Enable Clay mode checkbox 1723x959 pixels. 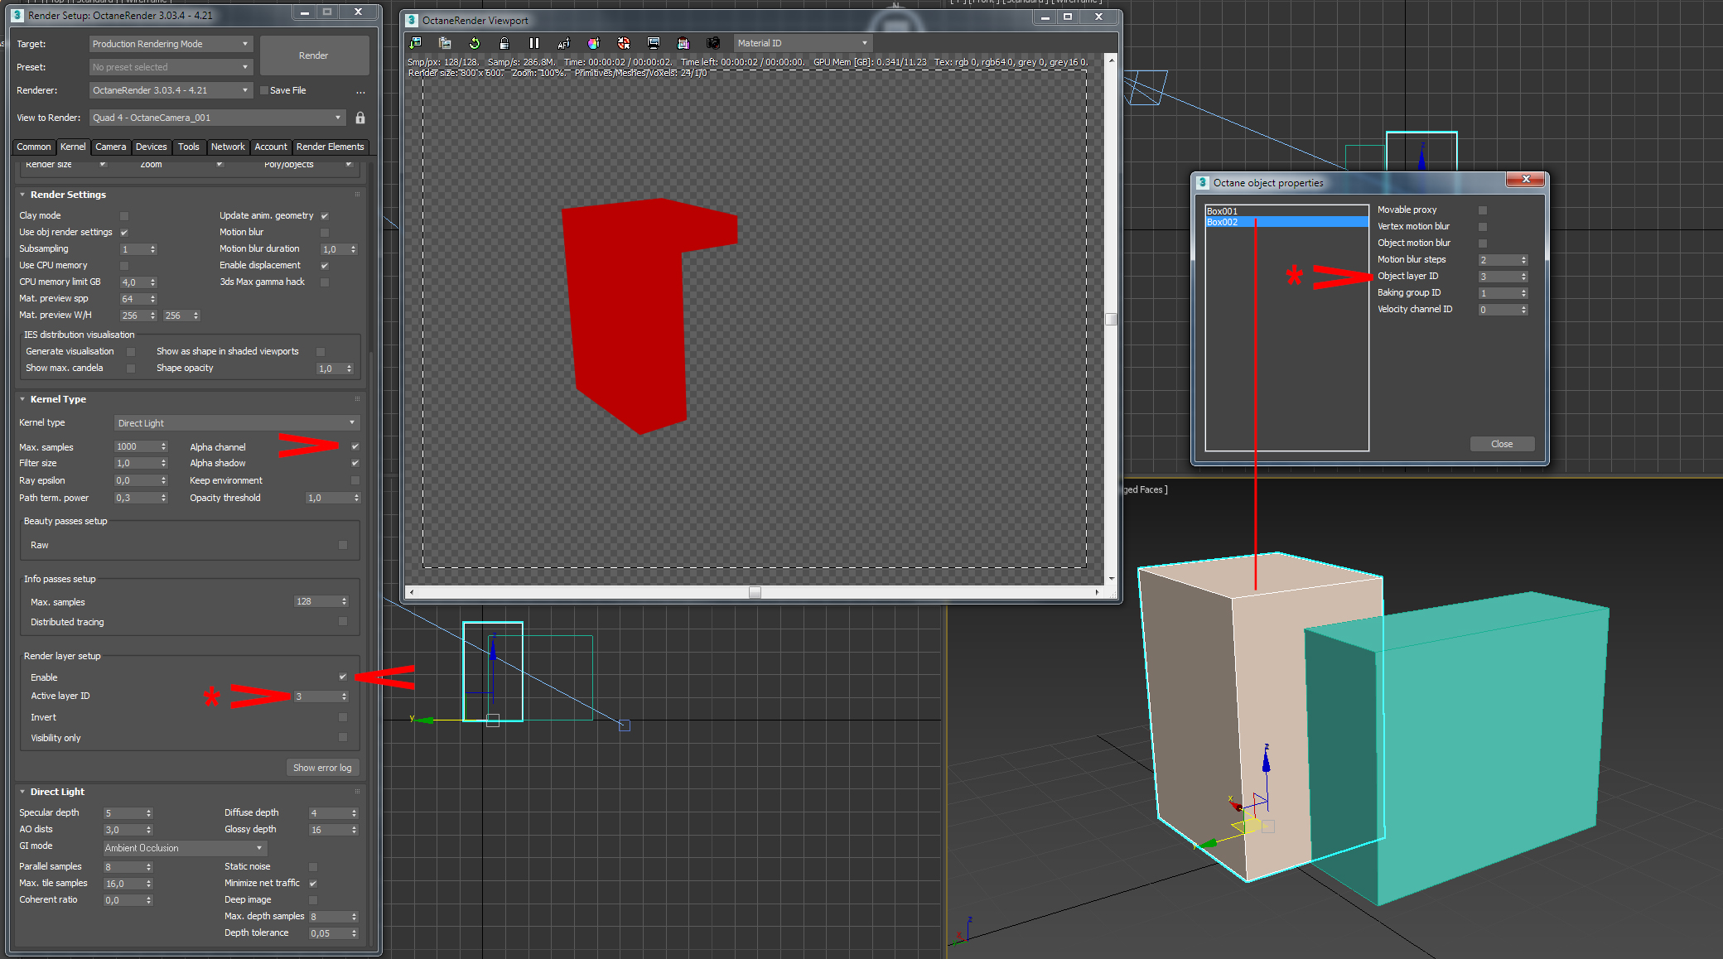[124, 216]
